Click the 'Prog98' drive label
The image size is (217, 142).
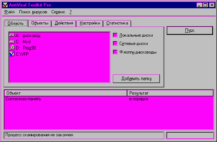(29, 48)
